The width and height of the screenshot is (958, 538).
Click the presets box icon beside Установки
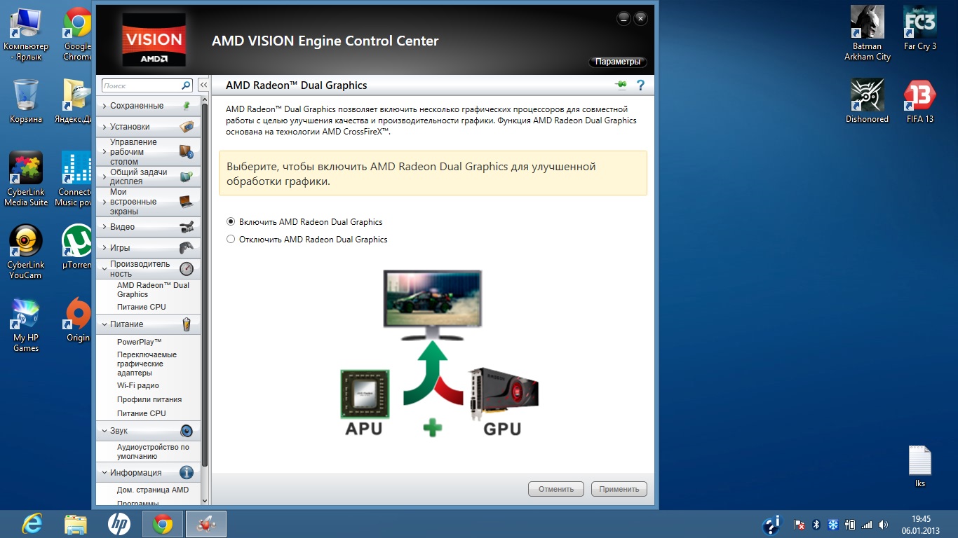point(186,127)
